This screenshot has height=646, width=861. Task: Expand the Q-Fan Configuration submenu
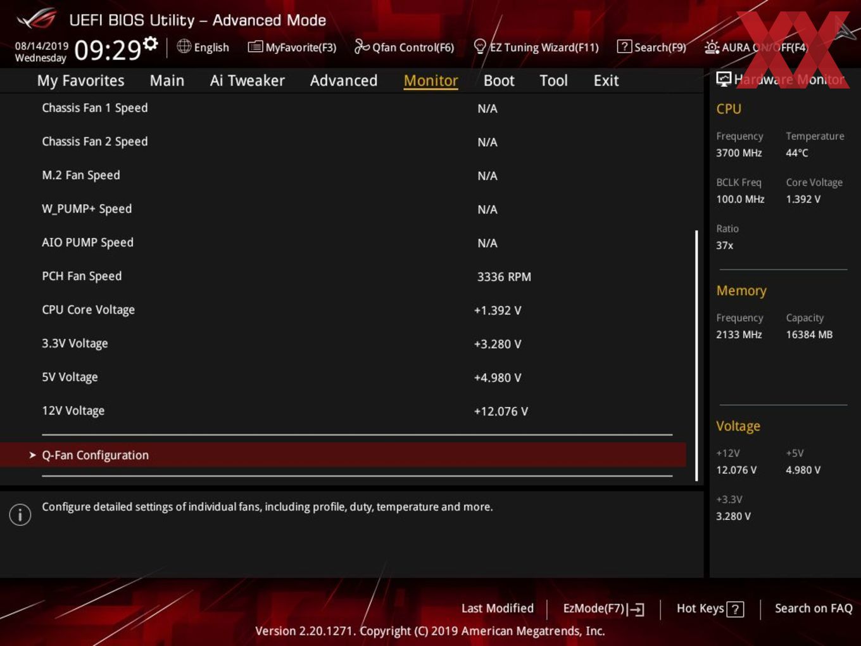tap(343, 455)
